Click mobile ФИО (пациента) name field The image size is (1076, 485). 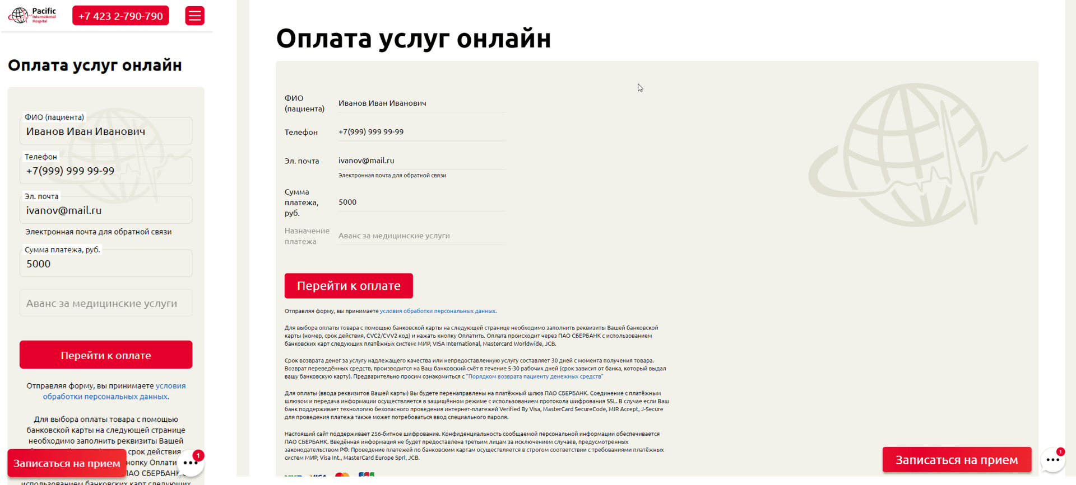(x=106, y=131)
